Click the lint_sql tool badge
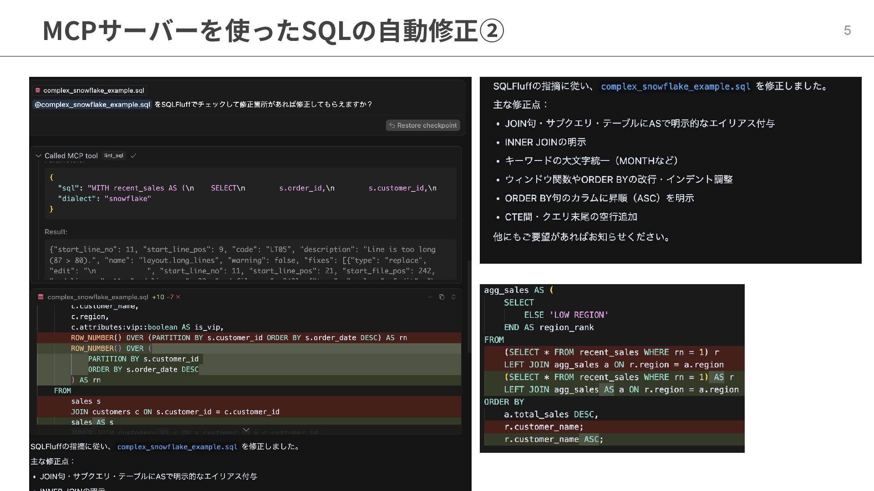The height and width of the screenshot is (491, 874). pos(113,156)
